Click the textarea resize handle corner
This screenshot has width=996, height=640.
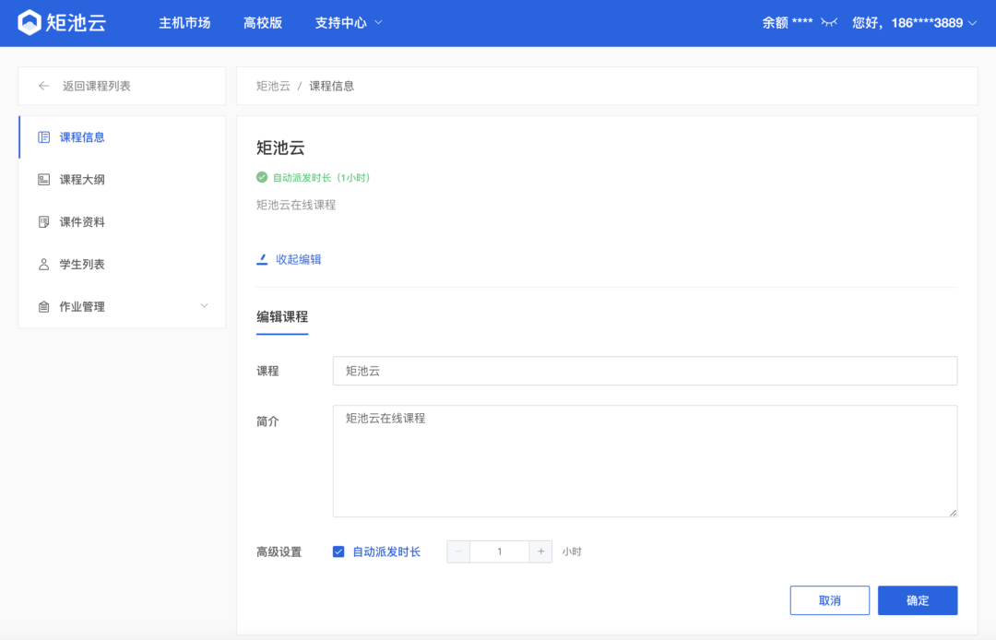953,513
